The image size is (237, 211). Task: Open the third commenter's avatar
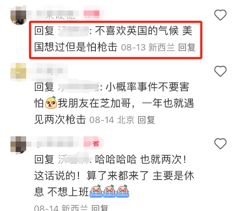pyautogui.click(x=18, y=145)
